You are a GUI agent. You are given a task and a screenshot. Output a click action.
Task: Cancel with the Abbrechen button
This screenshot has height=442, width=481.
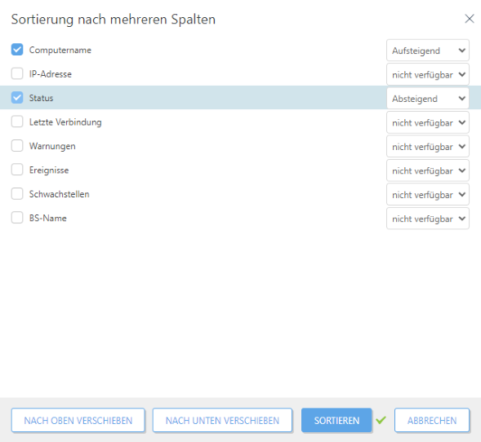tap(432, 420)
